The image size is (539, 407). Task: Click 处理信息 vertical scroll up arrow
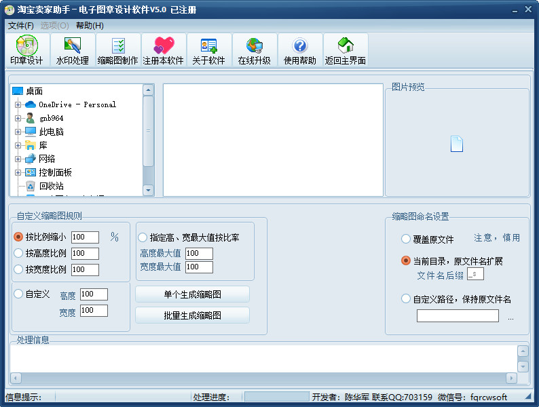click(x=523, y=351)
